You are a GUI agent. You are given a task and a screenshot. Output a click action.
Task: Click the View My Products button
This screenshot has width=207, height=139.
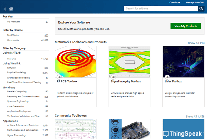tap(186, 26)
